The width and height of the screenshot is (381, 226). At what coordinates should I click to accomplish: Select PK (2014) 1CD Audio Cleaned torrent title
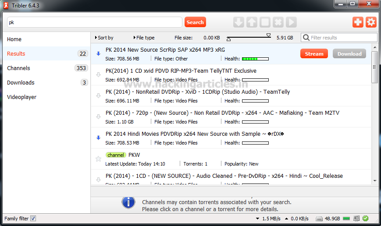(224, 176)
